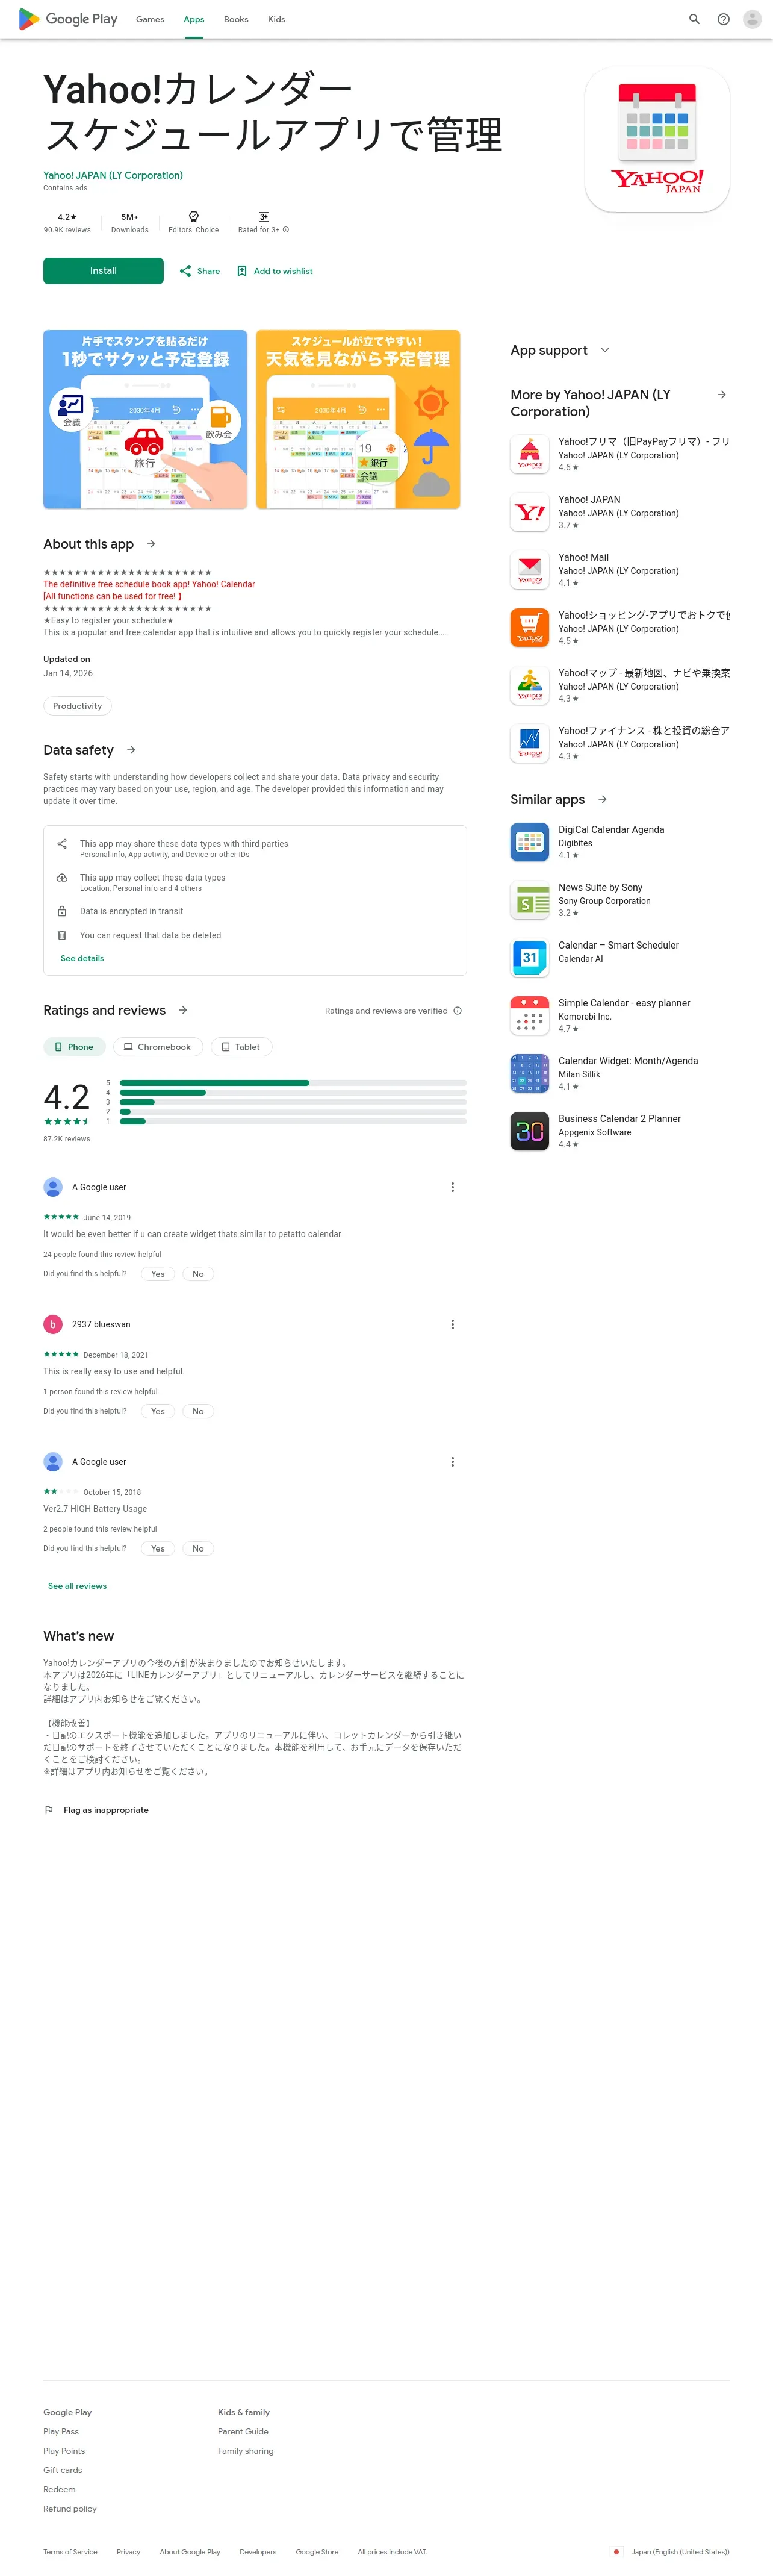Screen dimensions: 773x2576
Task: Click the green Install button
Action: pyautogui.click(x=103, y=271)
